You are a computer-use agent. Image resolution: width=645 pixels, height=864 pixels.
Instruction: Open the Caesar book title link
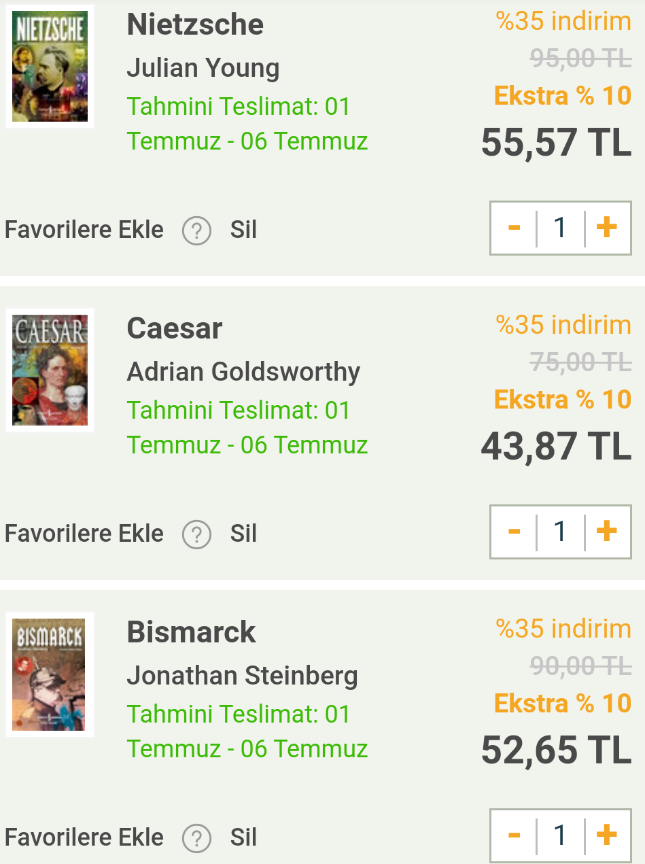point(175,329)
